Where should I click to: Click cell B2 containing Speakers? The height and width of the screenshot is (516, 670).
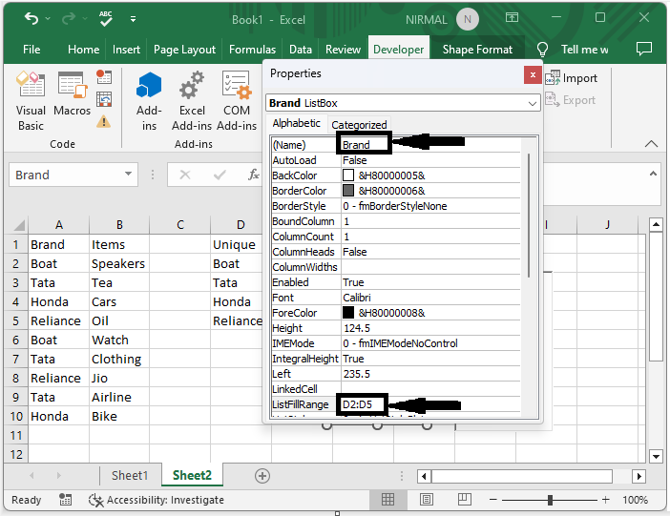(x=119, y=263)
